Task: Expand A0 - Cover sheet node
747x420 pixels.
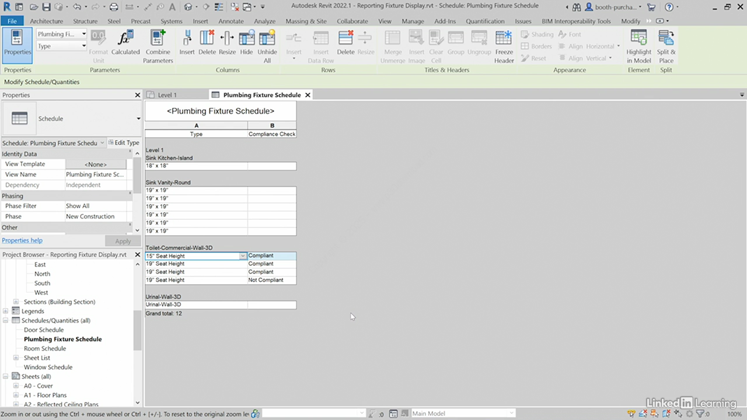Action: 17,386
